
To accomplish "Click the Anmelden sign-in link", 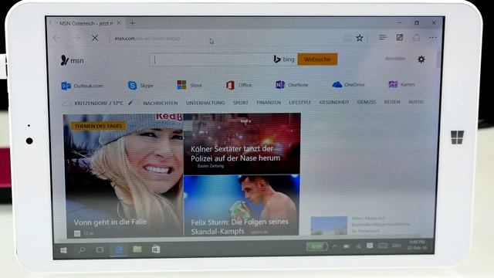I will 395,59.
